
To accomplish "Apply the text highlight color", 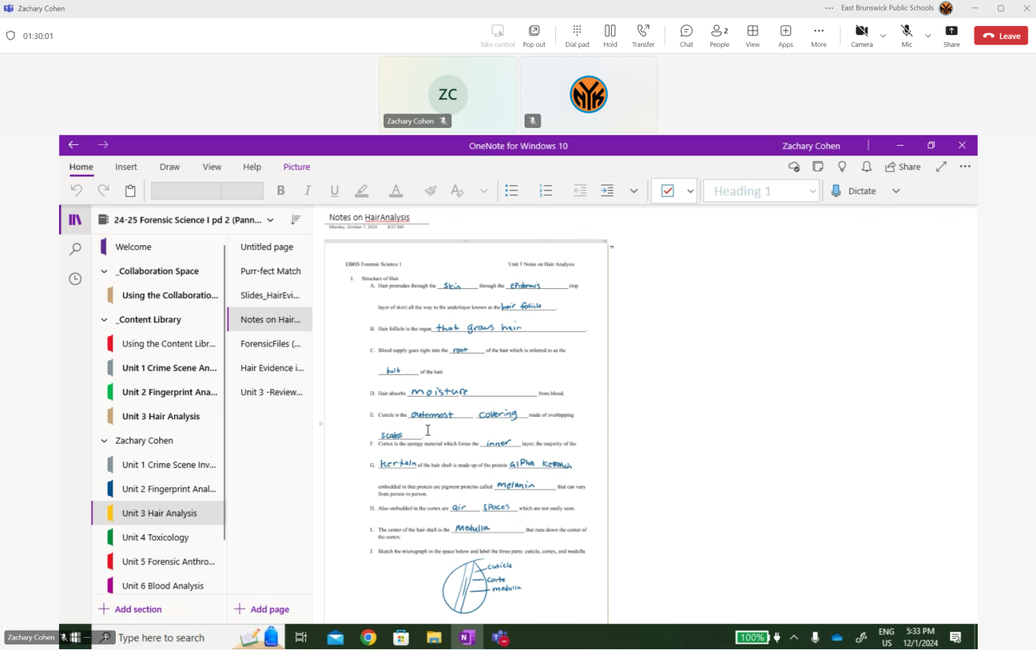I will click(x=362, y=191).
